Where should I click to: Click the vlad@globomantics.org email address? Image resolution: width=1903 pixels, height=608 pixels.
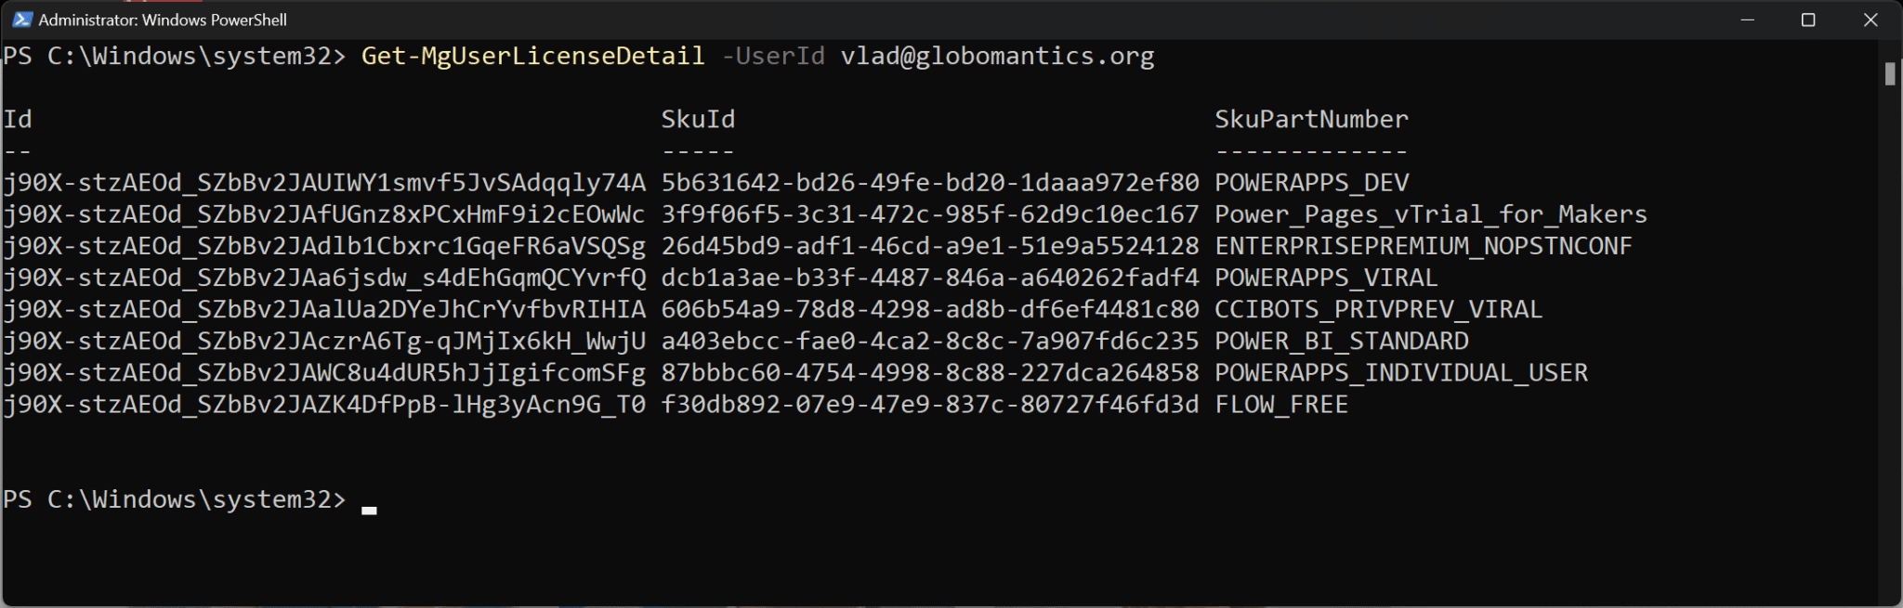(997, 57)
